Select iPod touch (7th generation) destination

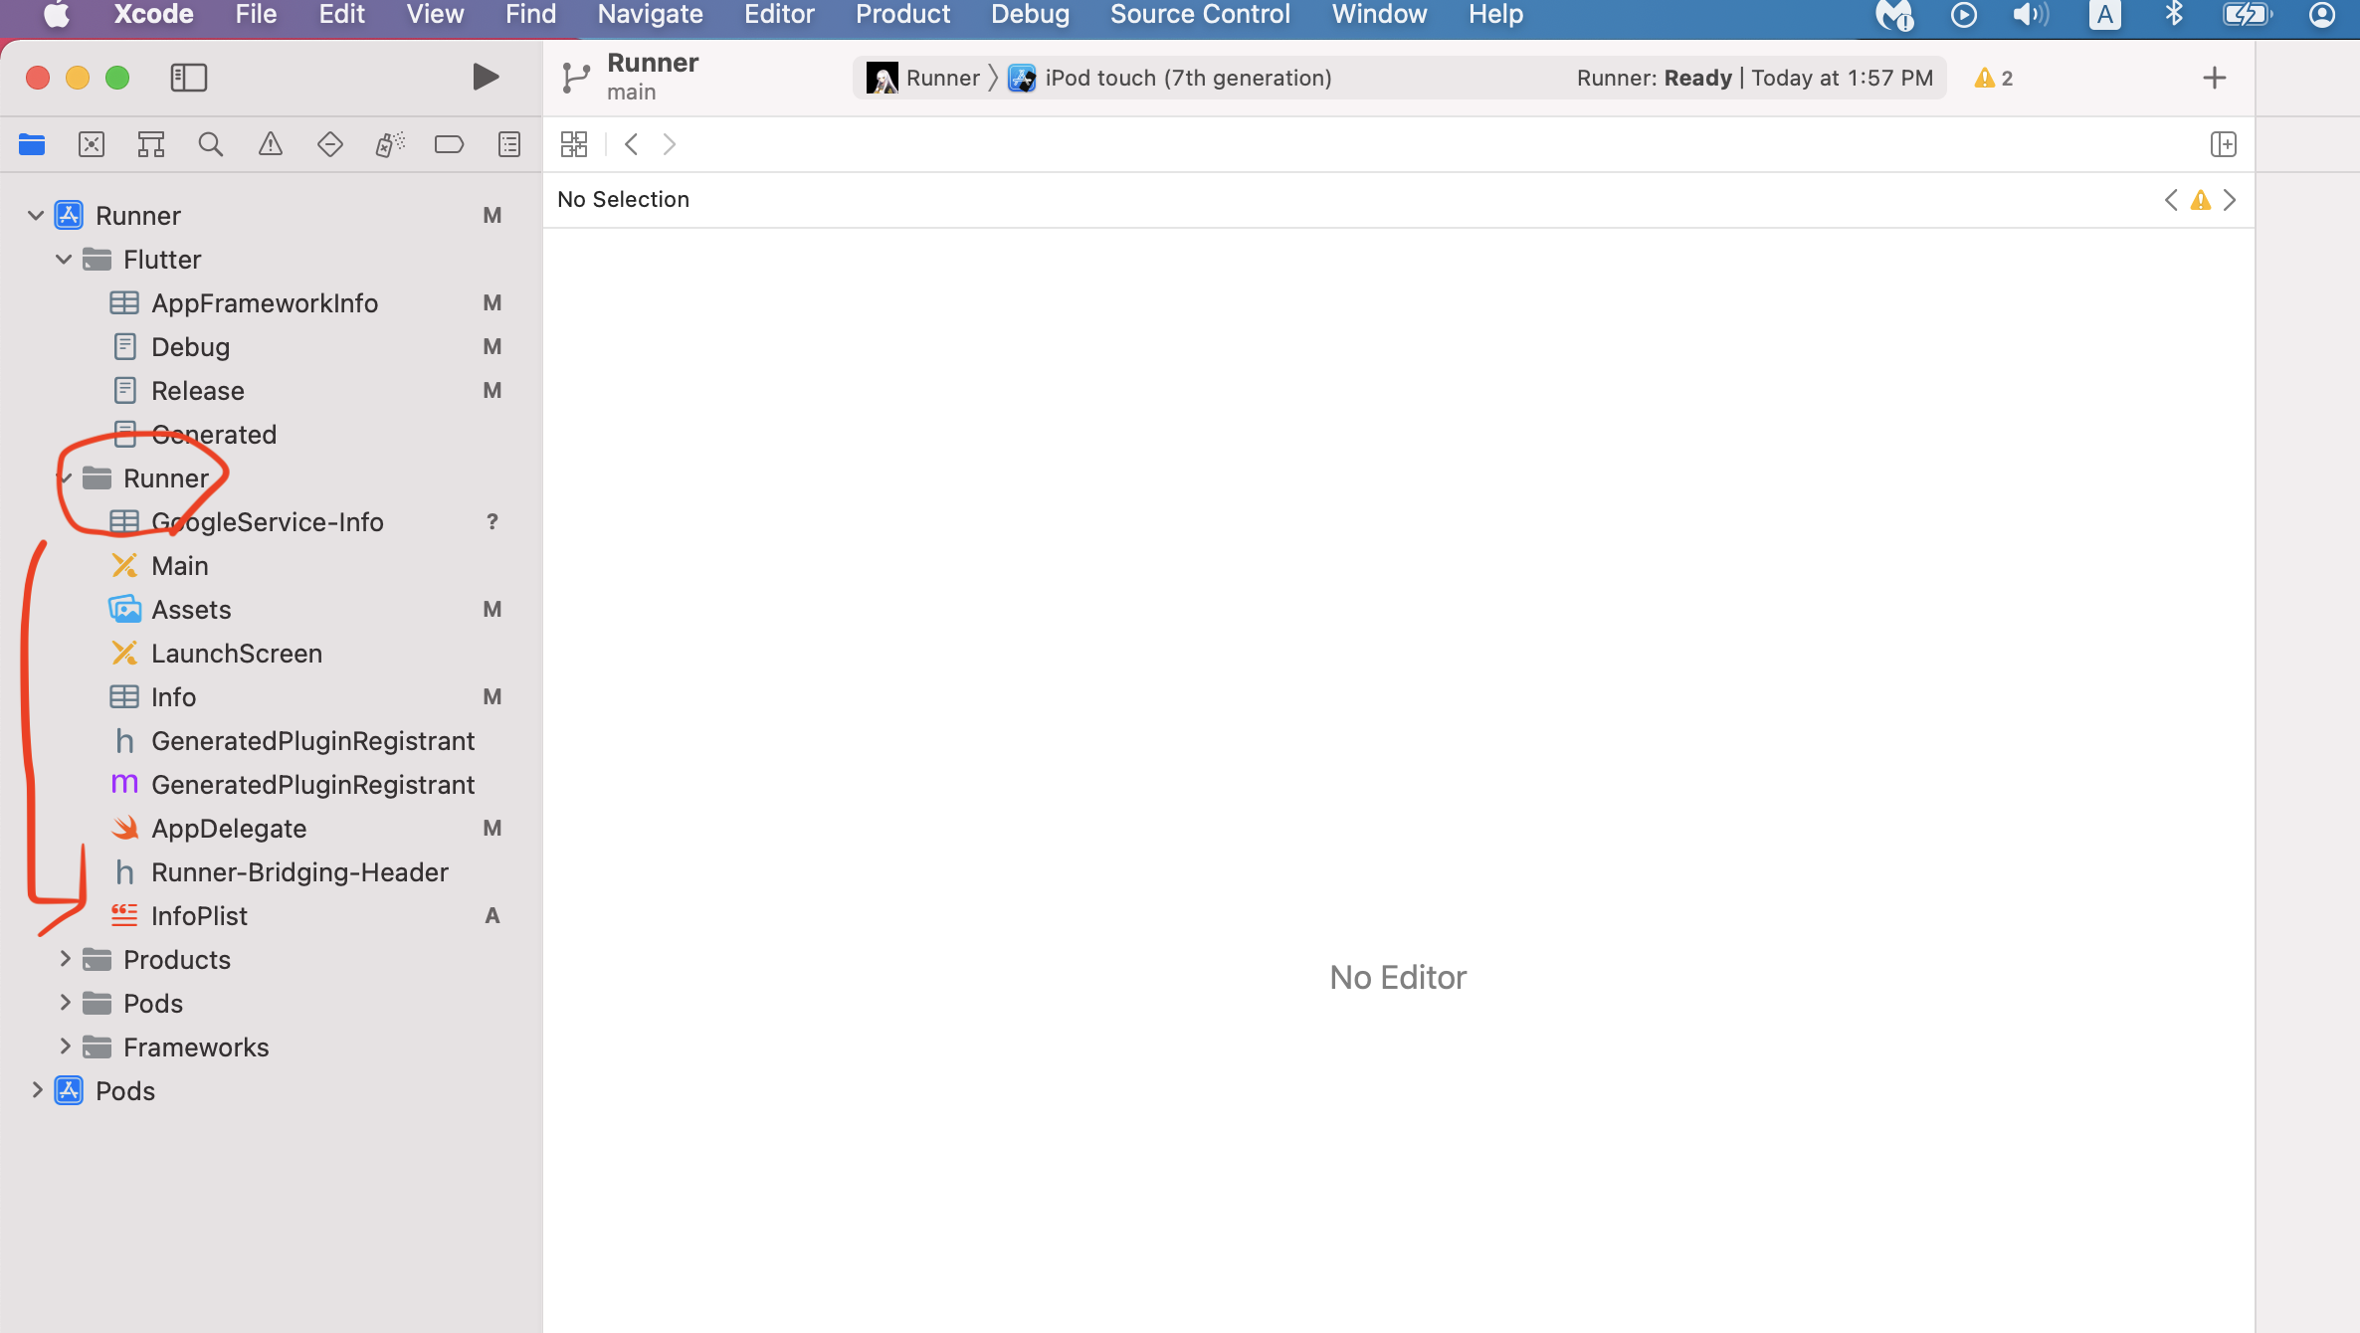(x=1187, y=78)
